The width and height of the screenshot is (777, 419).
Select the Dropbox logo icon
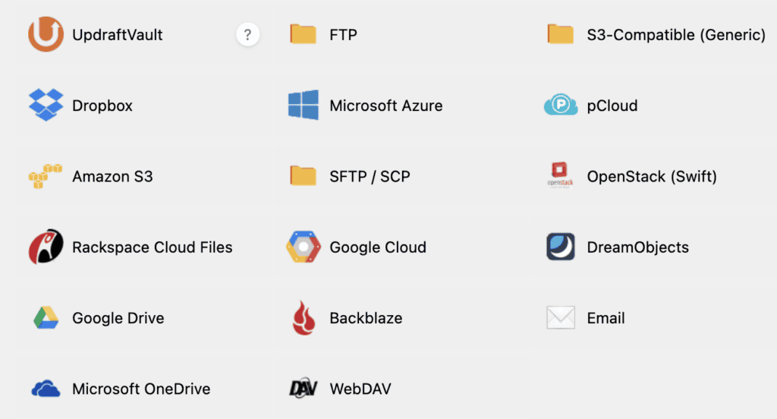tap(46, 105)
